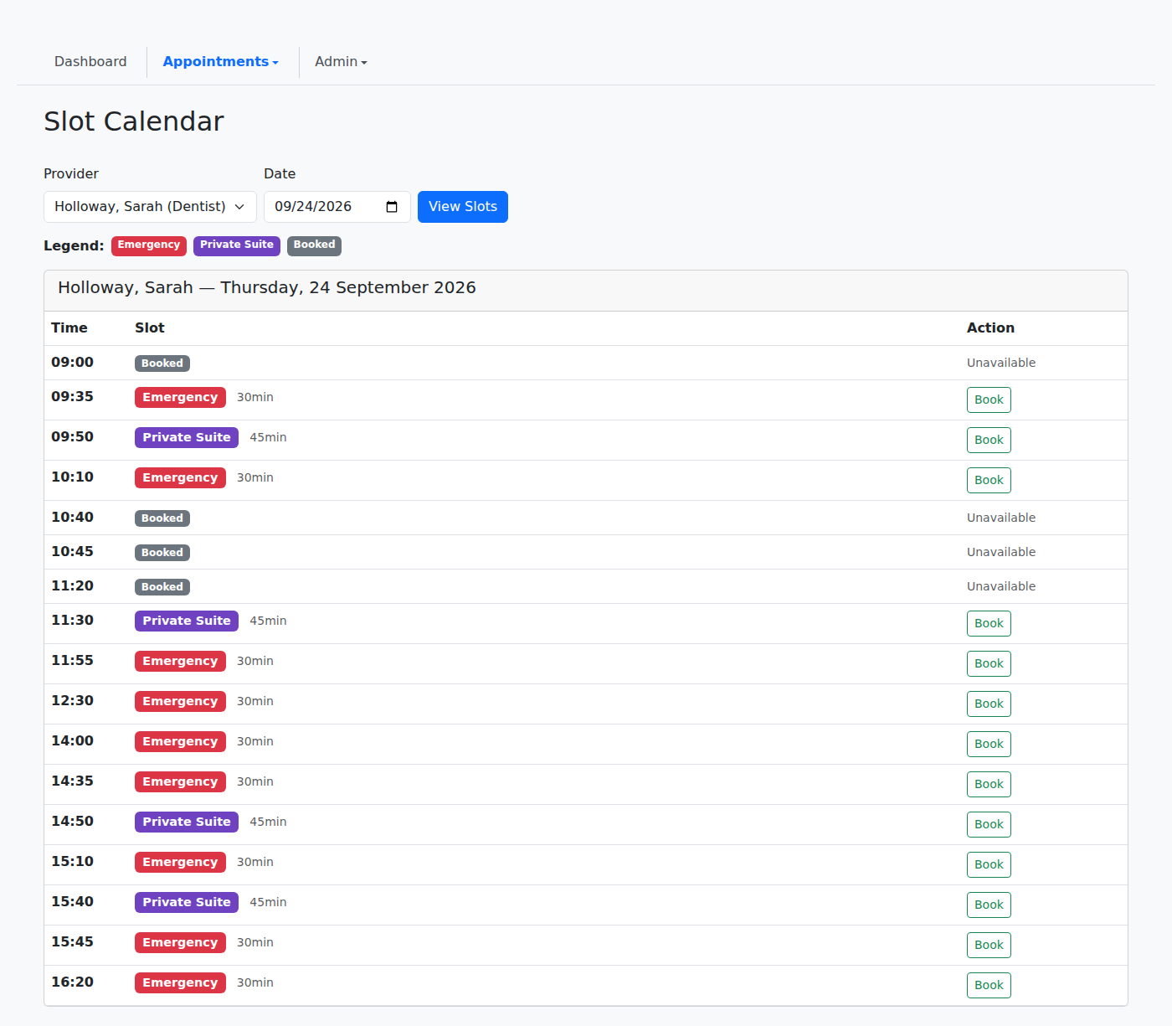
Task: Click the 30min duration at 16:20
Action: 255,983
